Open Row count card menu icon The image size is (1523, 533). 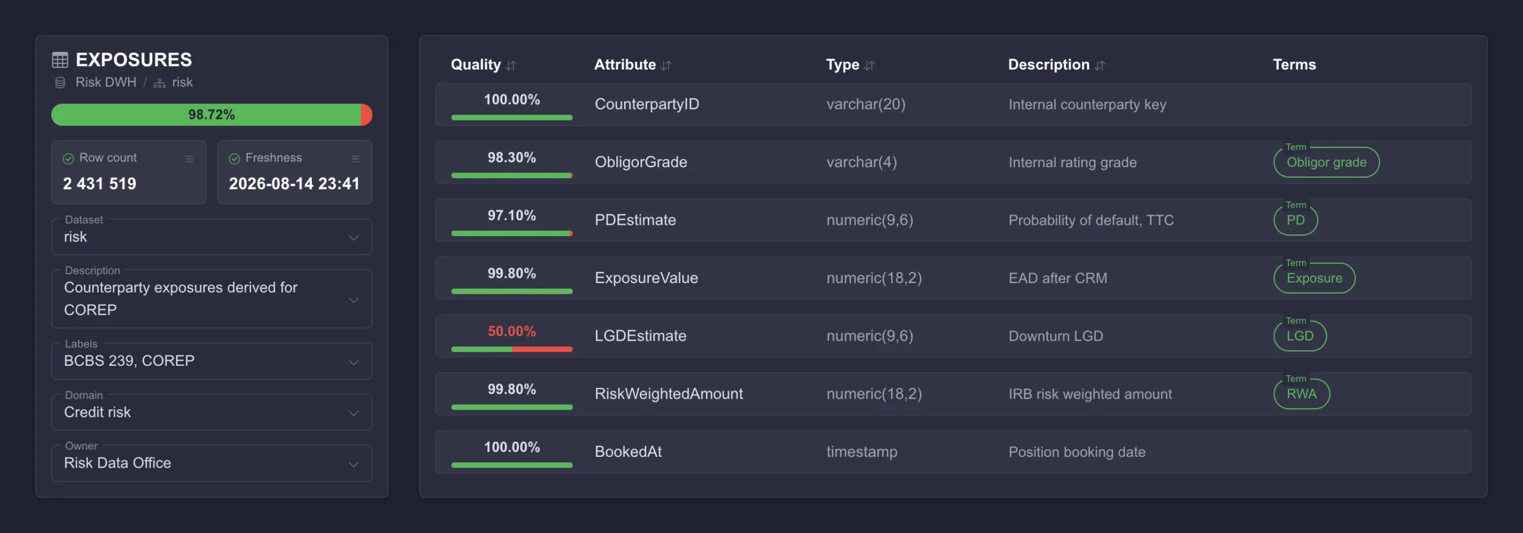pyautogui.click(x=189, y=159)
